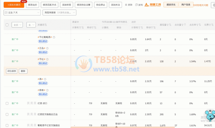Image resolution: width=215 pixels, height=128 pixels.
Task: Open the 过去 7 天 date range dropdown
Action: pos(22,13)
